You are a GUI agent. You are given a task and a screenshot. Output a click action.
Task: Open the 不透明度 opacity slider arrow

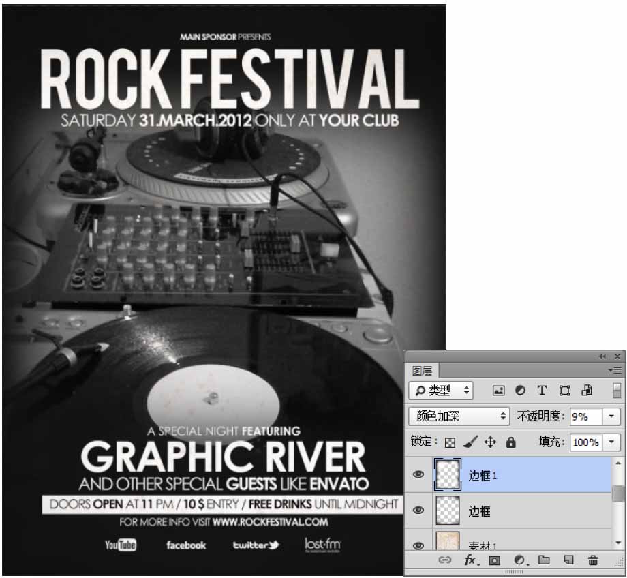point(611,416)
